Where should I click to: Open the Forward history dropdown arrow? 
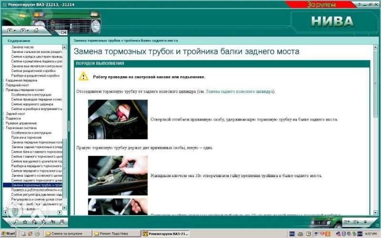[28, 31]
